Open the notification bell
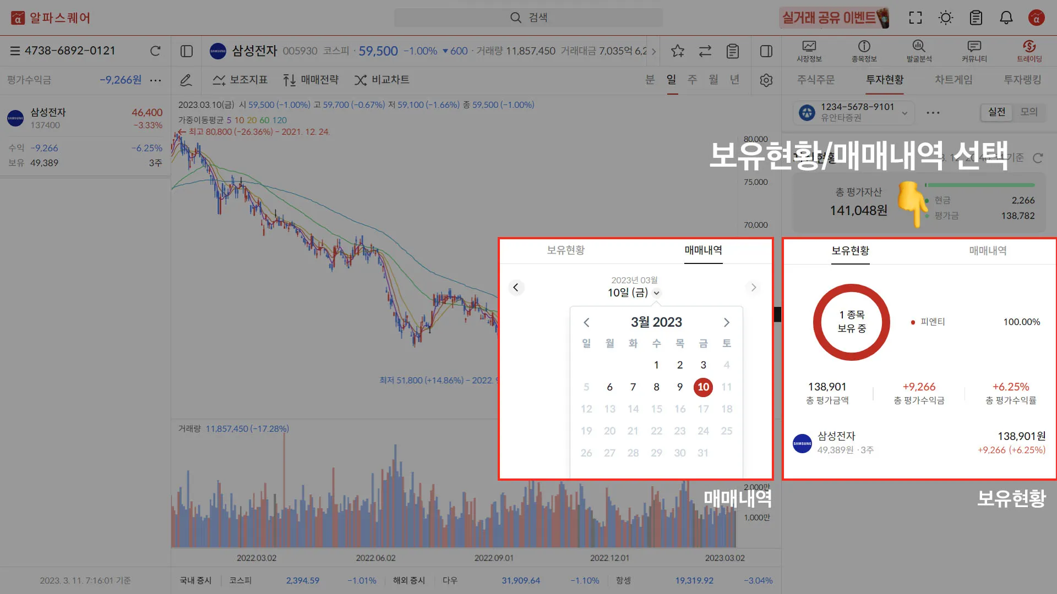 pos(1006,18)
